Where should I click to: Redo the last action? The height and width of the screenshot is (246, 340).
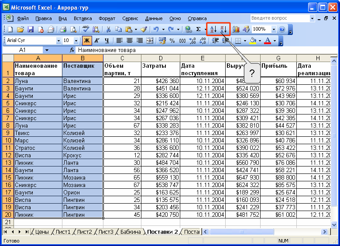171,29
